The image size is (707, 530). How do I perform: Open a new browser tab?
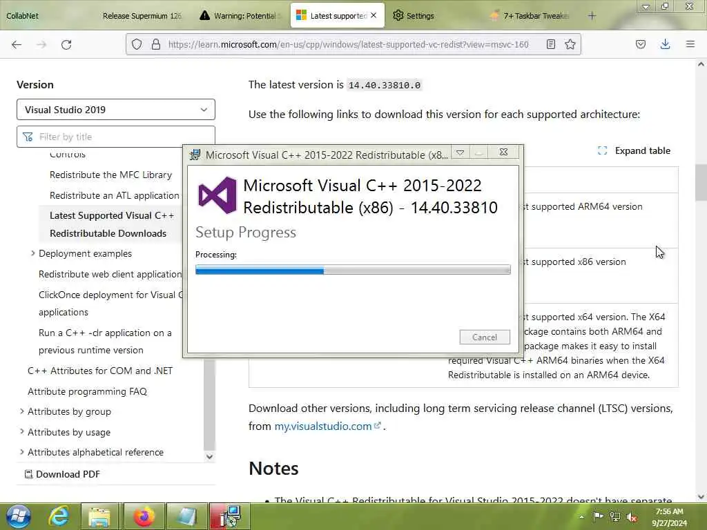592,16
